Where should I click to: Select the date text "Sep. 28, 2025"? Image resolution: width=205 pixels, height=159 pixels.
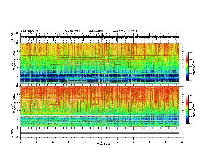tap(72, 31)
